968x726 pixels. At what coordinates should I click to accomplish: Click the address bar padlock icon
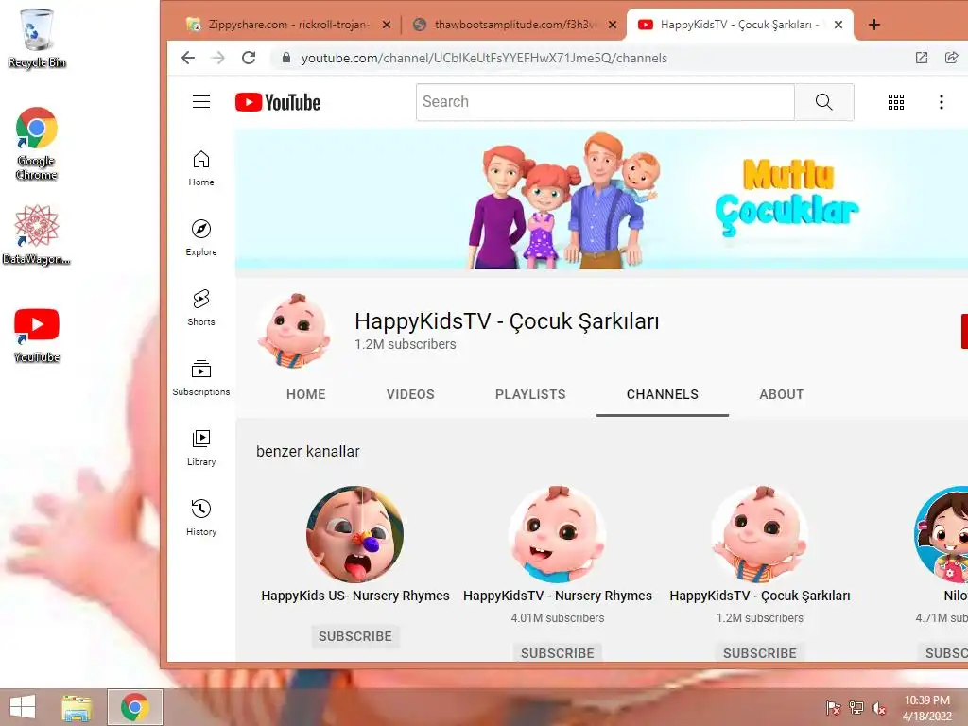pyautogui.click(x=285, y=58)
